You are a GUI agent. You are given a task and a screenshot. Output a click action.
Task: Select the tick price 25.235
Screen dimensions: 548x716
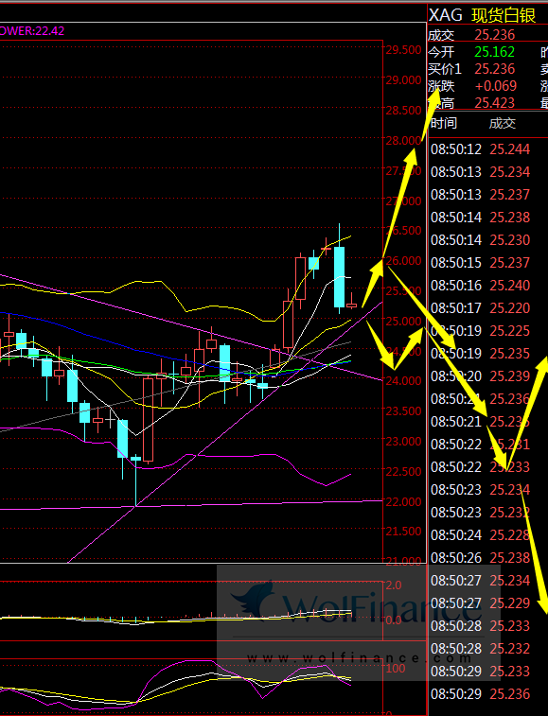coord(510,354)
